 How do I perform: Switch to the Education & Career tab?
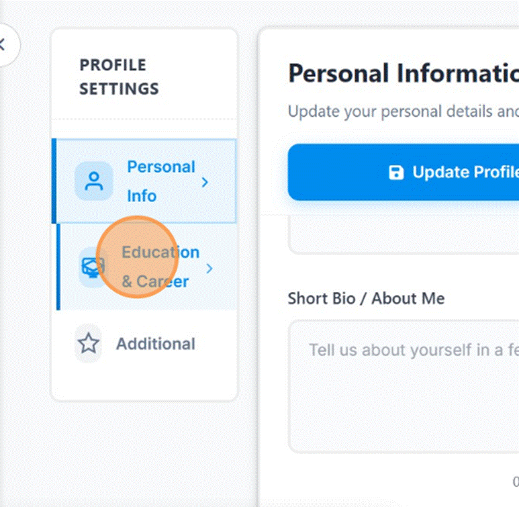point(161,267)
